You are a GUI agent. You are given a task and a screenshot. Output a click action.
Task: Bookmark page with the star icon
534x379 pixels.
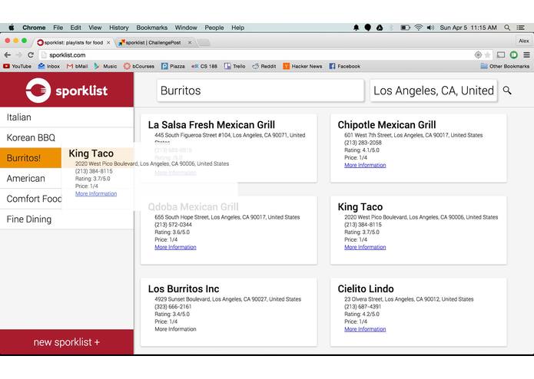click(488, 54)
